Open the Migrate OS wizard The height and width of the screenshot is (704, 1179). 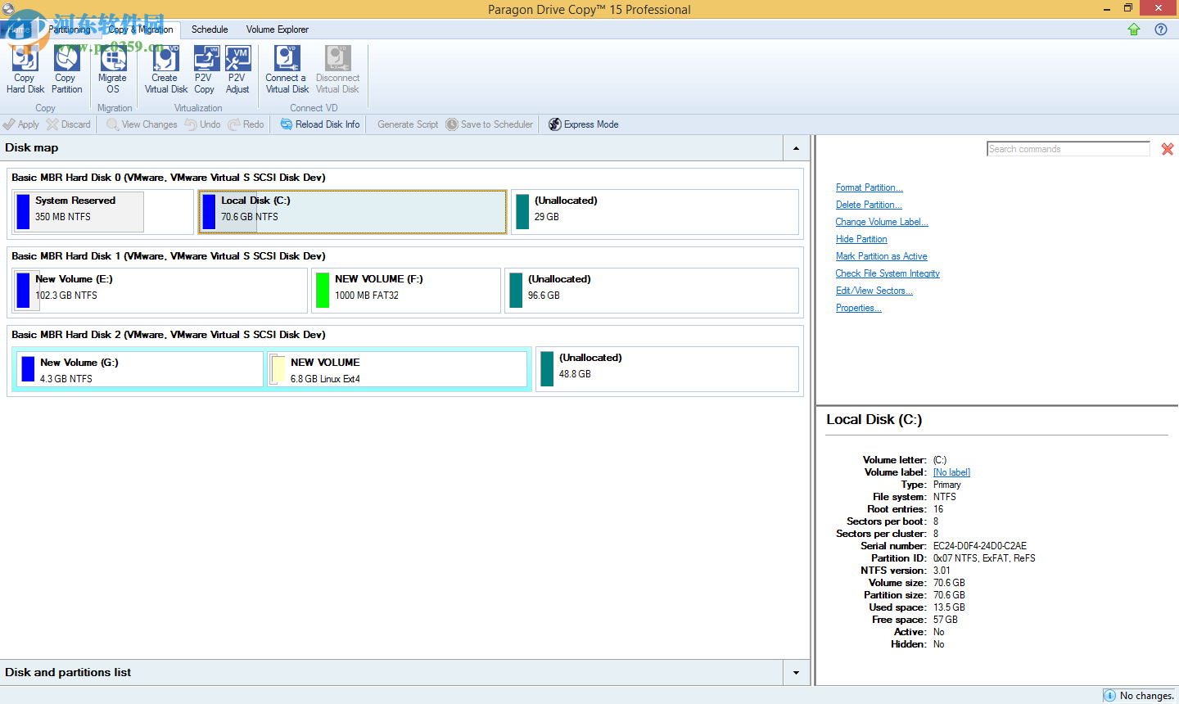coord(112,70)
